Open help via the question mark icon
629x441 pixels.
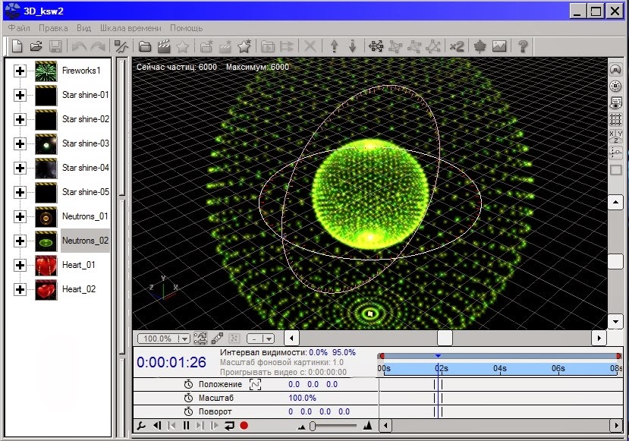[x=522, y=46]
